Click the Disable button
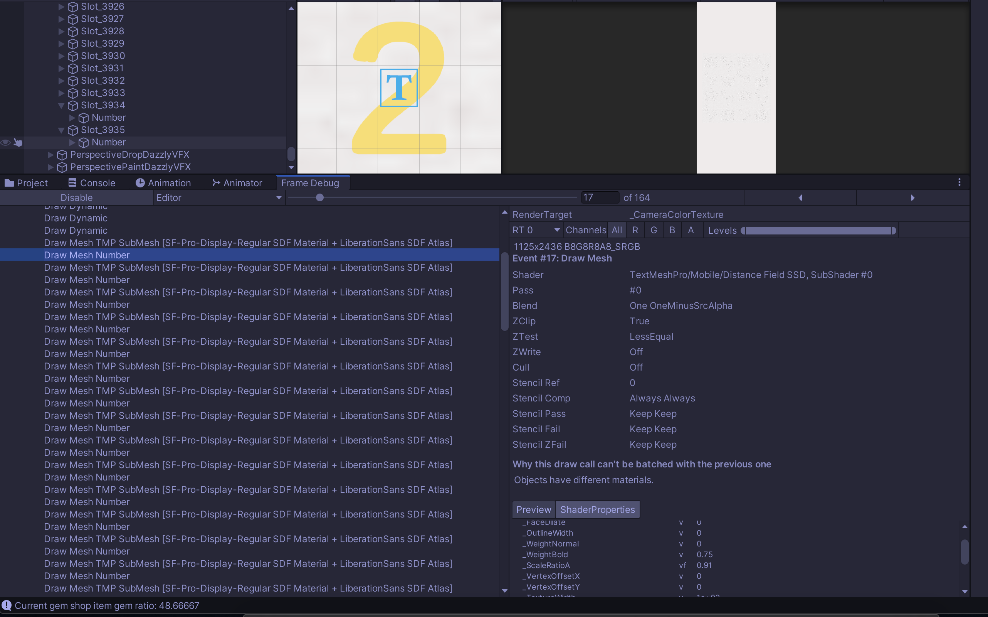988x617 pixels. 77,197
